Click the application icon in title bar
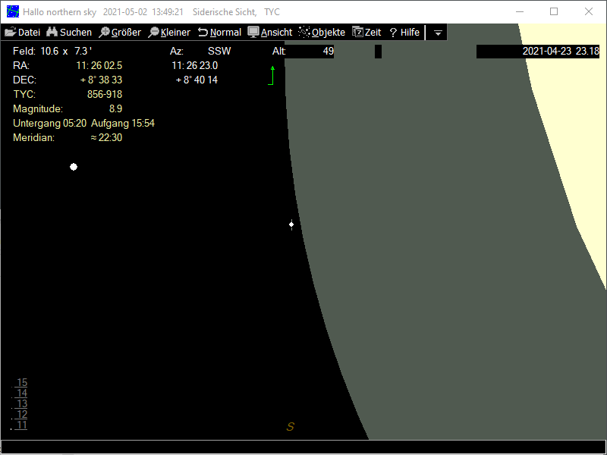The height and width of the screenshot is (455, 607). pos(13,12)
